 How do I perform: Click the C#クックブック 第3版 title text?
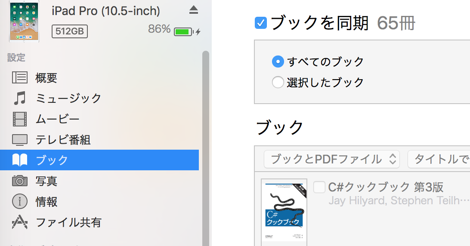(386, 187)
